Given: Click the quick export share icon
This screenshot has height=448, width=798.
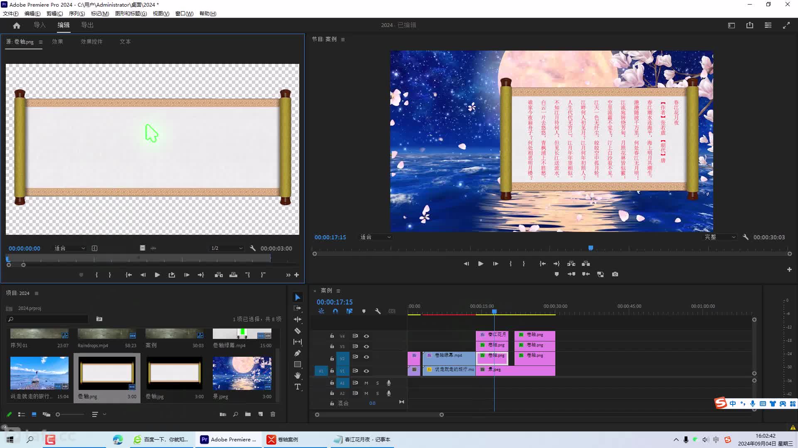Looking at the screenshot, I should pyautogui.click(x=750, y=25).
